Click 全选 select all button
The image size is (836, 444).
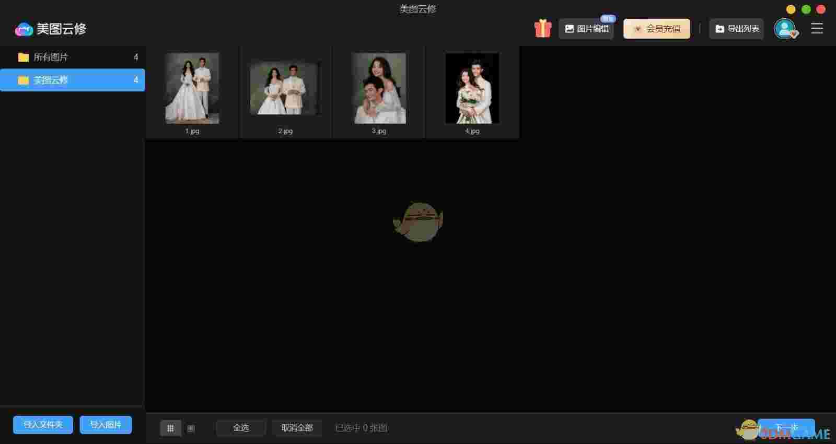point(241,428)
